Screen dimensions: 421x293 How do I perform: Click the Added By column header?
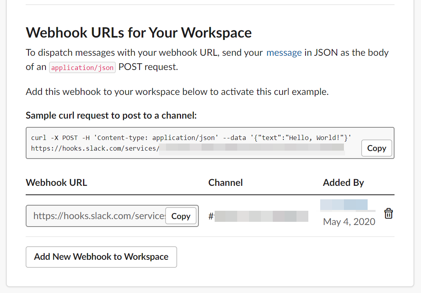tap(343, 182)
